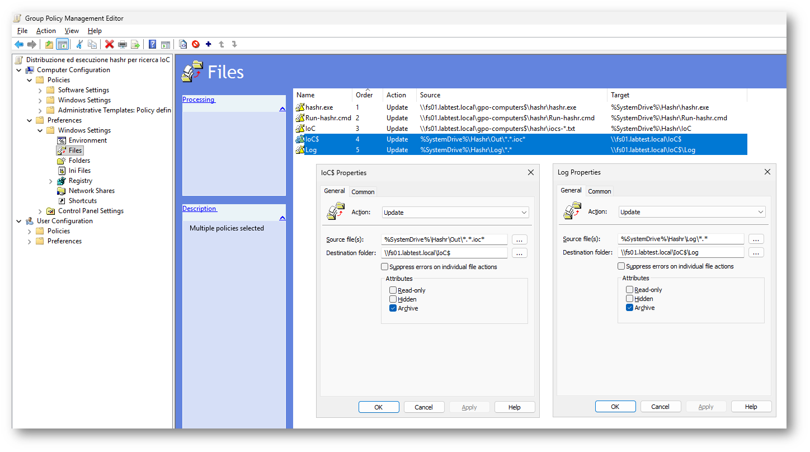Click OK in the IoC$ Properties dialog
Viewport: 810px width, 452px height.
tap(379, 407)
